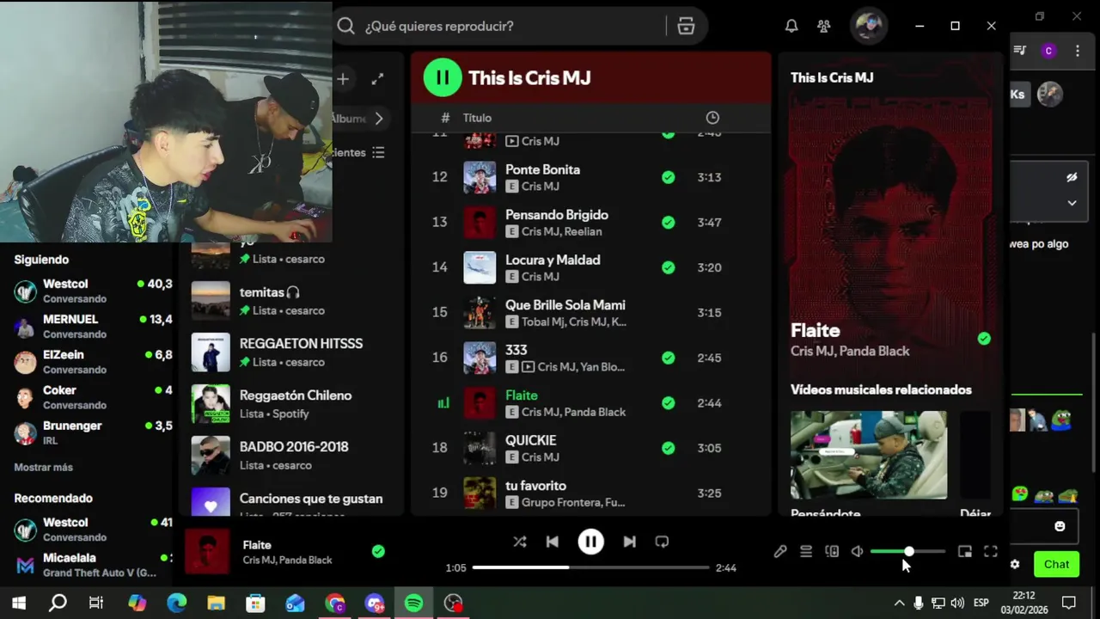The width and height of the screenshot is (1100, 619).
Task: Open Friend Activity icon
Action: [824, 26]
